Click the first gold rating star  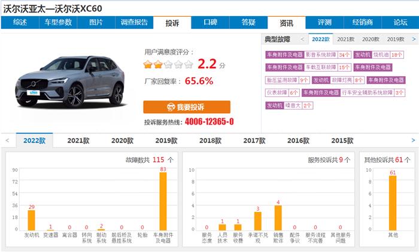(148, 65)
